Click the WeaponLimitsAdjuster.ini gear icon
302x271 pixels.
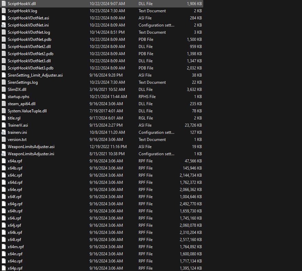[x=4, y=154]
